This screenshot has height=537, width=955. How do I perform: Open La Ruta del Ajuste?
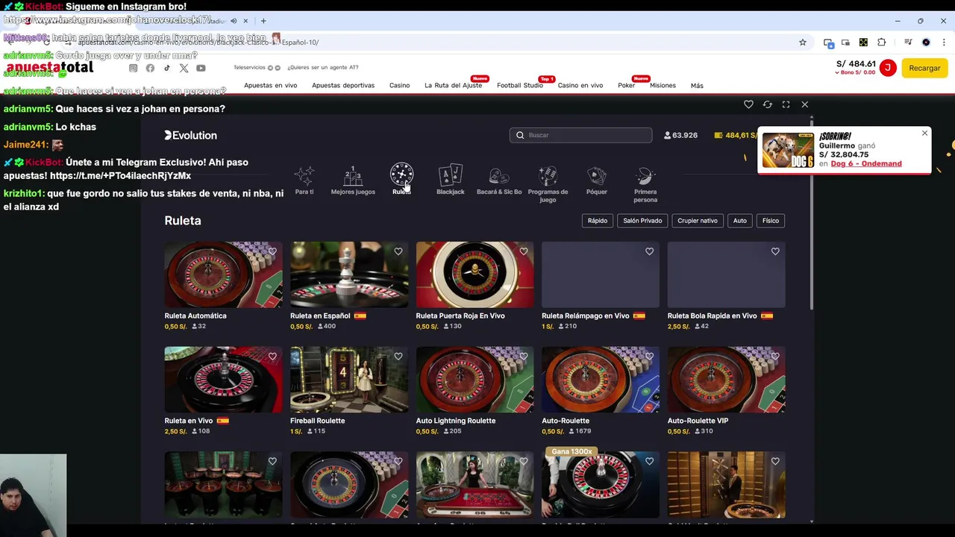click(453, 86)
